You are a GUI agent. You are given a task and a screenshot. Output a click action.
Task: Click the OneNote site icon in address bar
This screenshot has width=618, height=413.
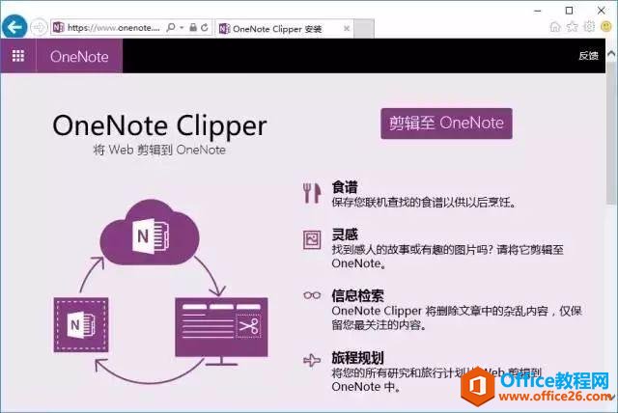tap(58, 28)
